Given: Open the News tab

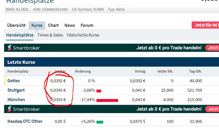Looking at the screenshot, I should (x=70, y=25).
